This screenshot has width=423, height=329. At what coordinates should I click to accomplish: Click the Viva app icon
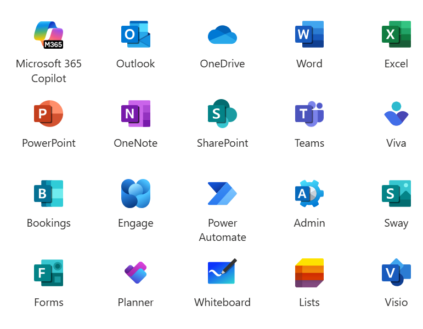[x=396, y=114]
